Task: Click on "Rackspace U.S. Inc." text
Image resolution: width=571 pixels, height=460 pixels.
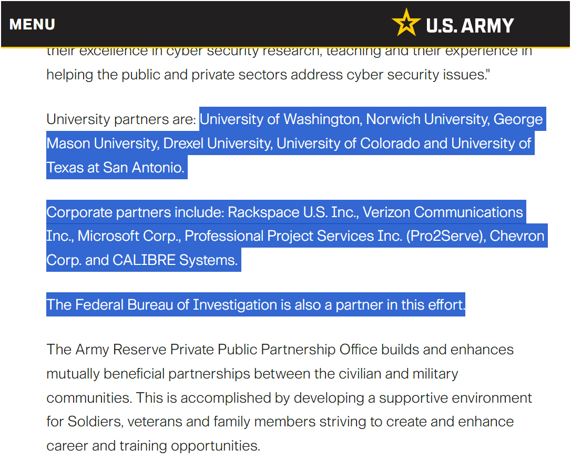Action: tap(293, 212)
